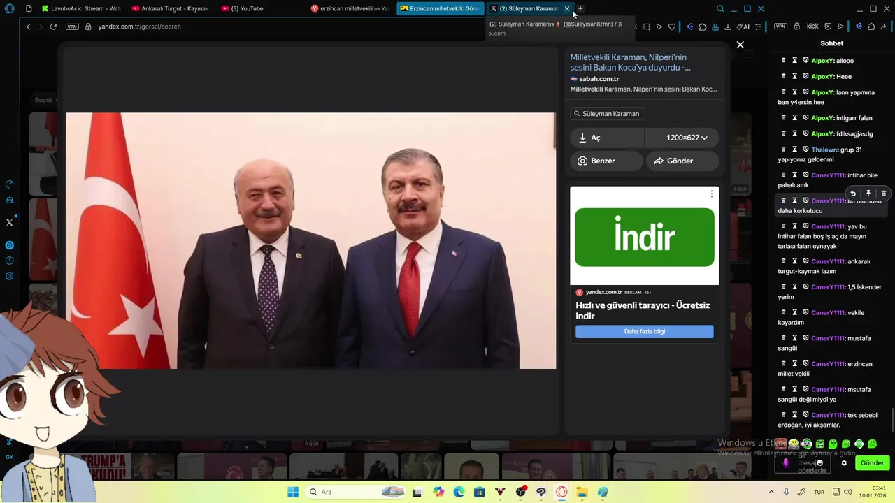Open the 1200×627 image size dropdown
This screenshot has width=895, height=503.
click(x=682, y=138)
